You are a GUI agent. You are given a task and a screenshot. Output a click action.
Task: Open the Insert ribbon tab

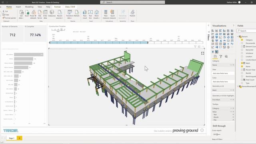click(18, 7)
